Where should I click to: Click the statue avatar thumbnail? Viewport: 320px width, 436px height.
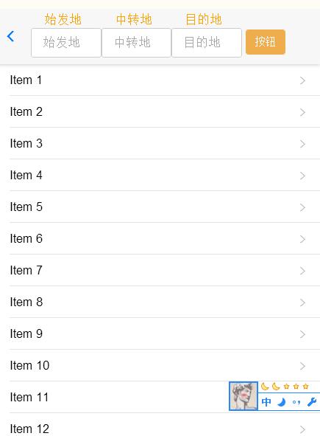pos(243,396)
